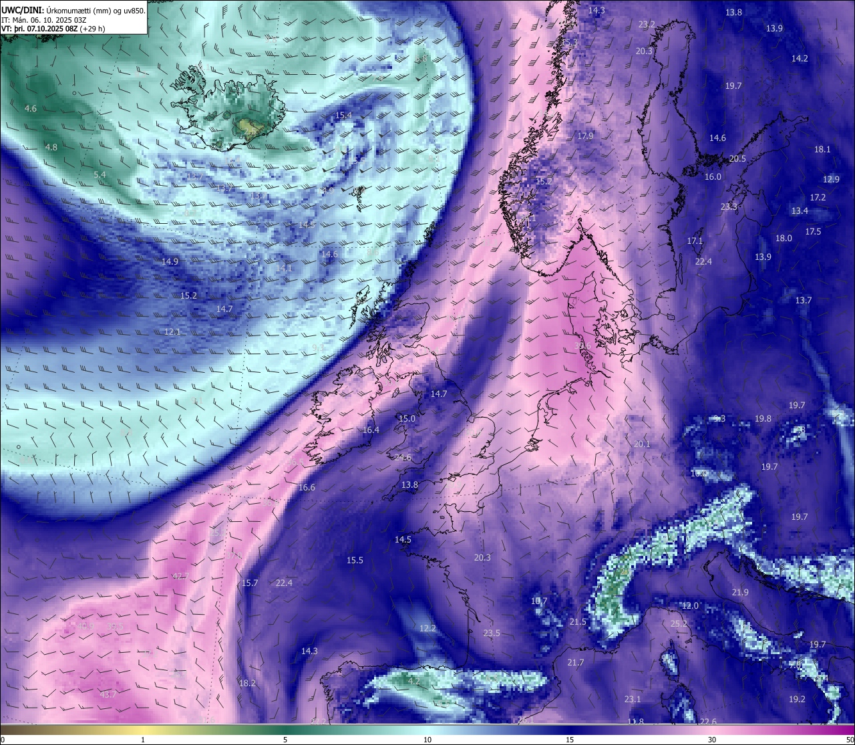855x745 pixels.
Task: Click the map value "16.4"
Action: pos(371,430)
